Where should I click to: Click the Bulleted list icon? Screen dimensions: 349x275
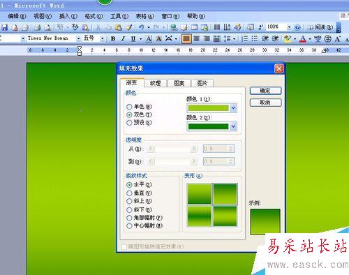point(255,38)
